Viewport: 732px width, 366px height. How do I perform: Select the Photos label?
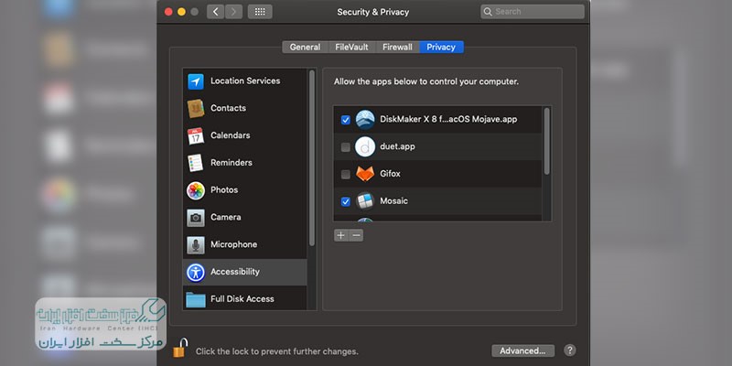224,190
